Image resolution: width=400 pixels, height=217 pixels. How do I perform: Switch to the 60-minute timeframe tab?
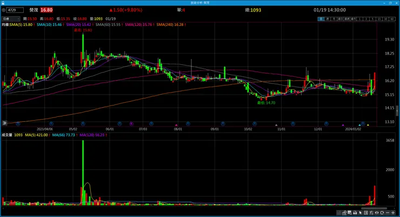point(392,19)
